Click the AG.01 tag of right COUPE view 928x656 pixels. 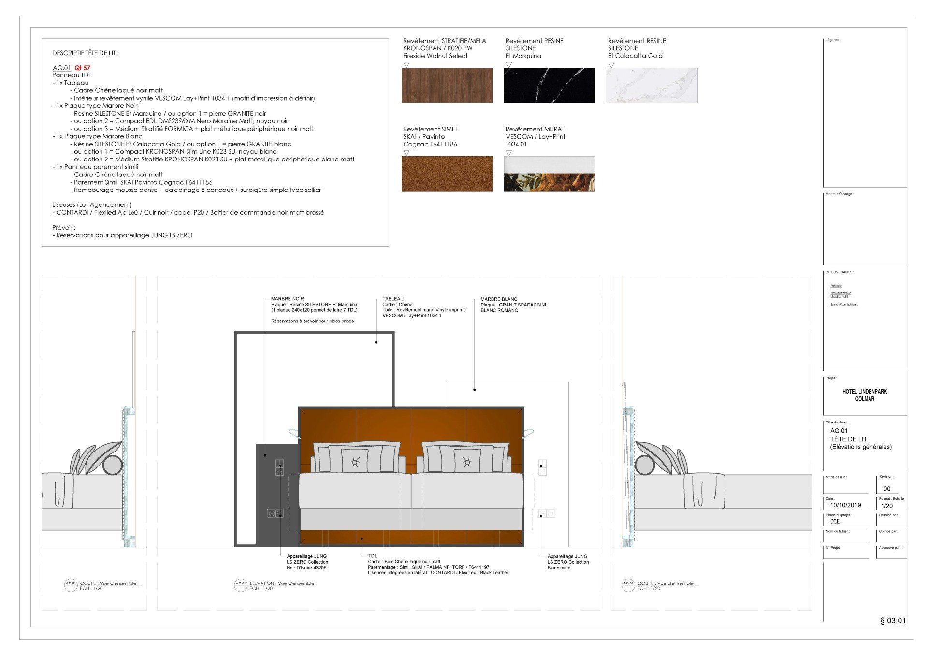(628, 584)
